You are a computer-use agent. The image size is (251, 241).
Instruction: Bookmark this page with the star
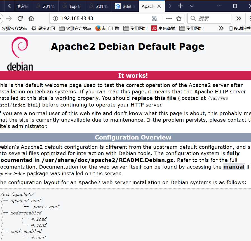coord(179,18)
